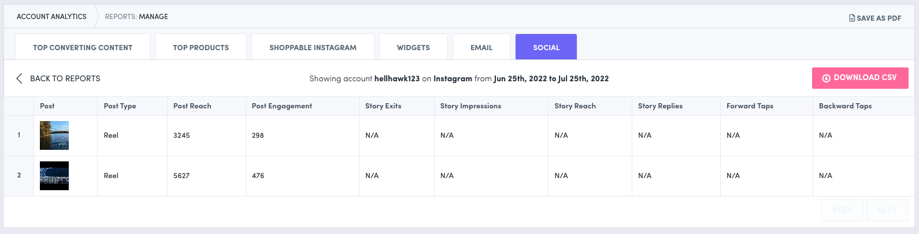
Task: Open the lake reel thumbnail
Action: (54, 135)
